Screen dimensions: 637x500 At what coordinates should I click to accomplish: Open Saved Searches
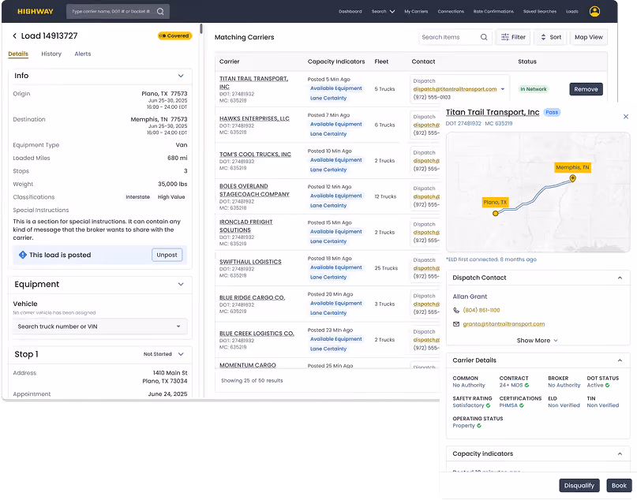click(x=539, y=11)
